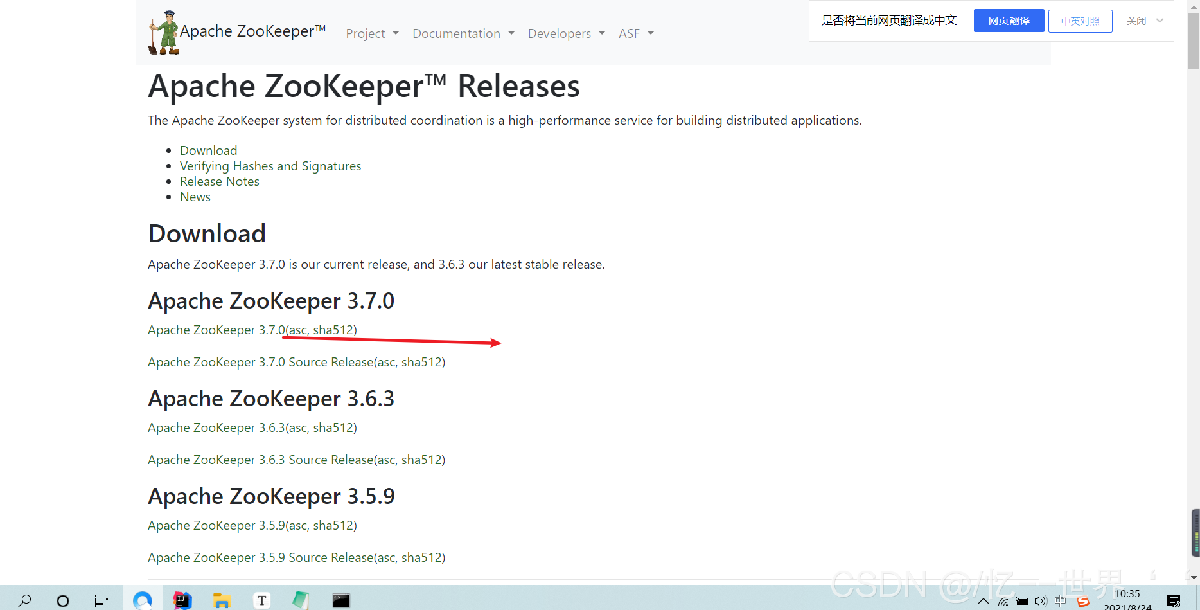Viewport: 1200px width, 610px height.
Task: Click 'Apache ZooKeeper 3.5.9' section heading
Action: click(271, 496)
